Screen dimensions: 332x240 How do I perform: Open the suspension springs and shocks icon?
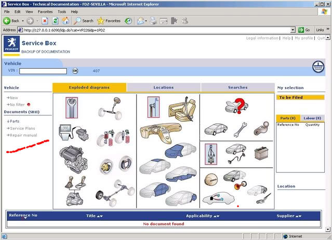coord(113,137)
